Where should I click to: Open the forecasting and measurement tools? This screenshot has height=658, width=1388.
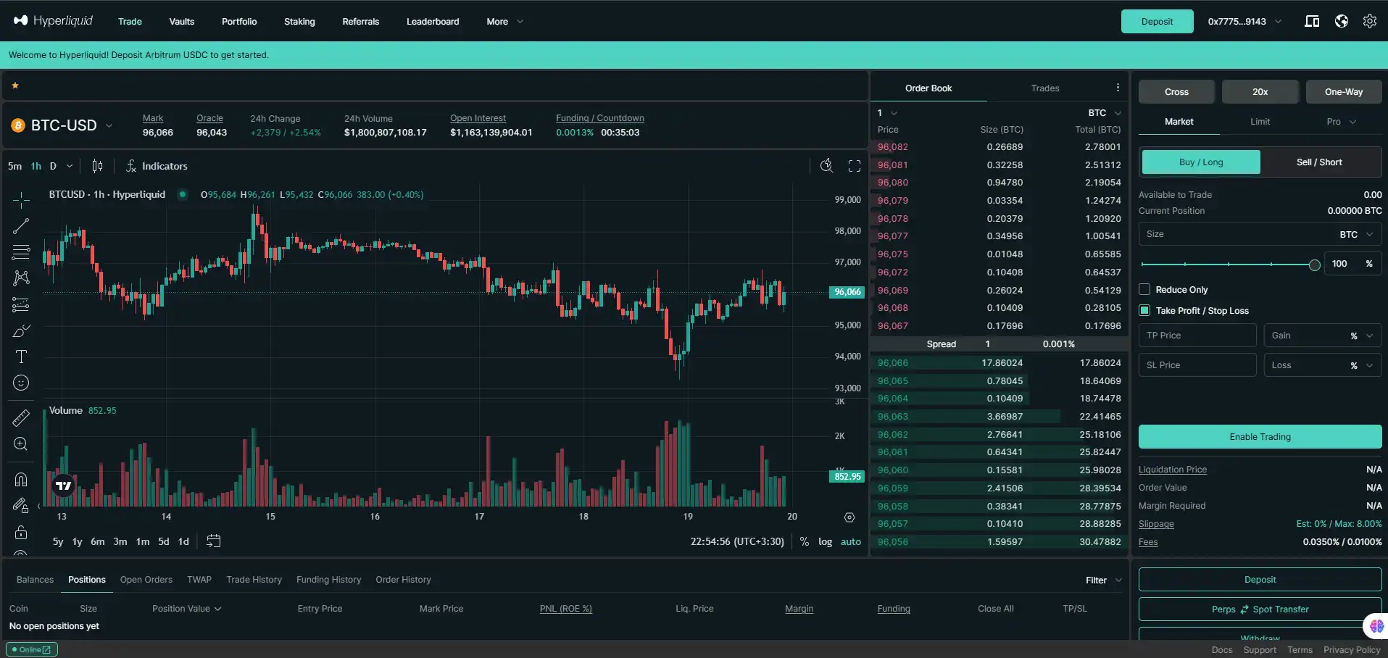point(21,304)
